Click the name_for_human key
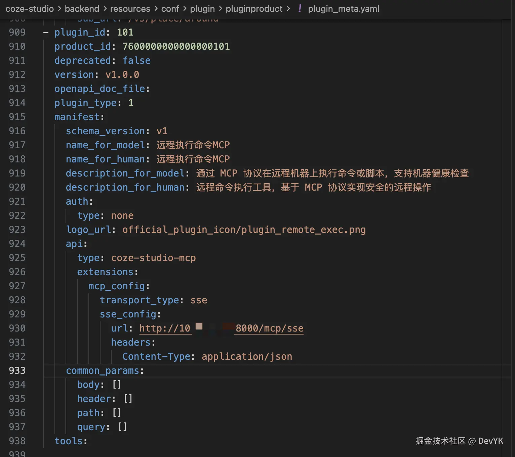Screen dimensions: 515x457 [x=106, y=159]
